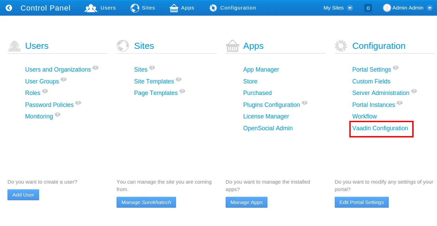Screen dimensions: 437x226
Task: Click the Users section people icon
Action: coord(15,46)
